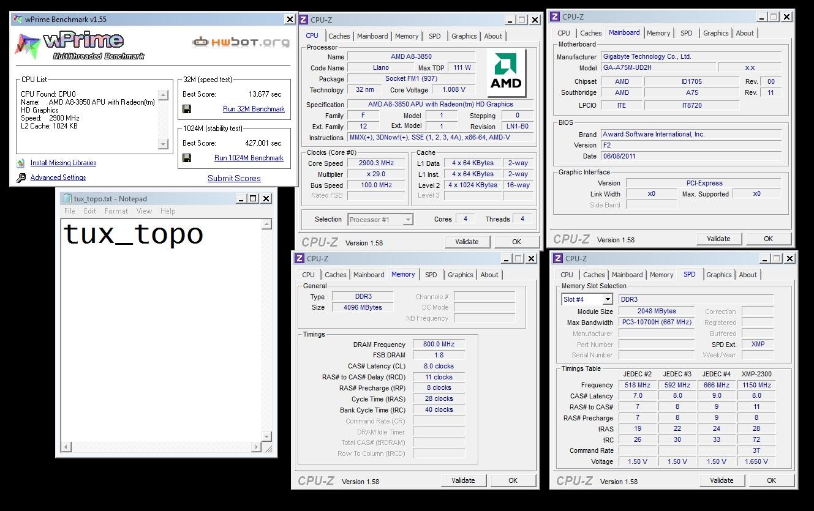This screenshot has height=511, width=814.
Task: Click OK in the Mainboard window
Action: pos(768,239)
